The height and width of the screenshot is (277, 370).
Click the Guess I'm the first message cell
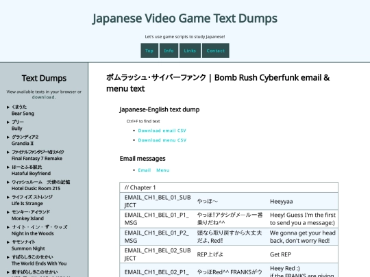(303, 219)
